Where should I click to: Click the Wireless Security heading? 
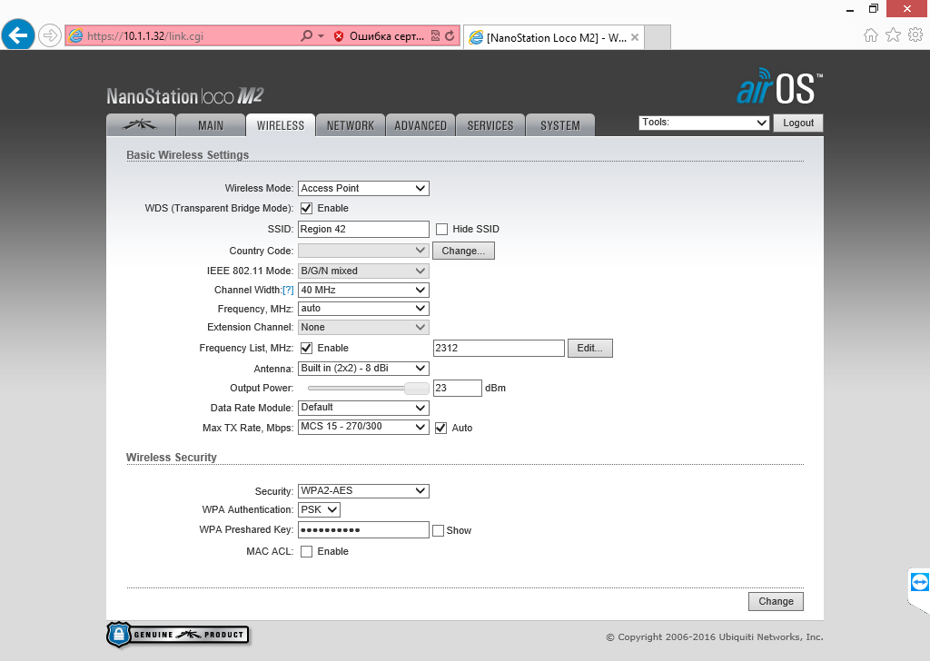[172, 457]
